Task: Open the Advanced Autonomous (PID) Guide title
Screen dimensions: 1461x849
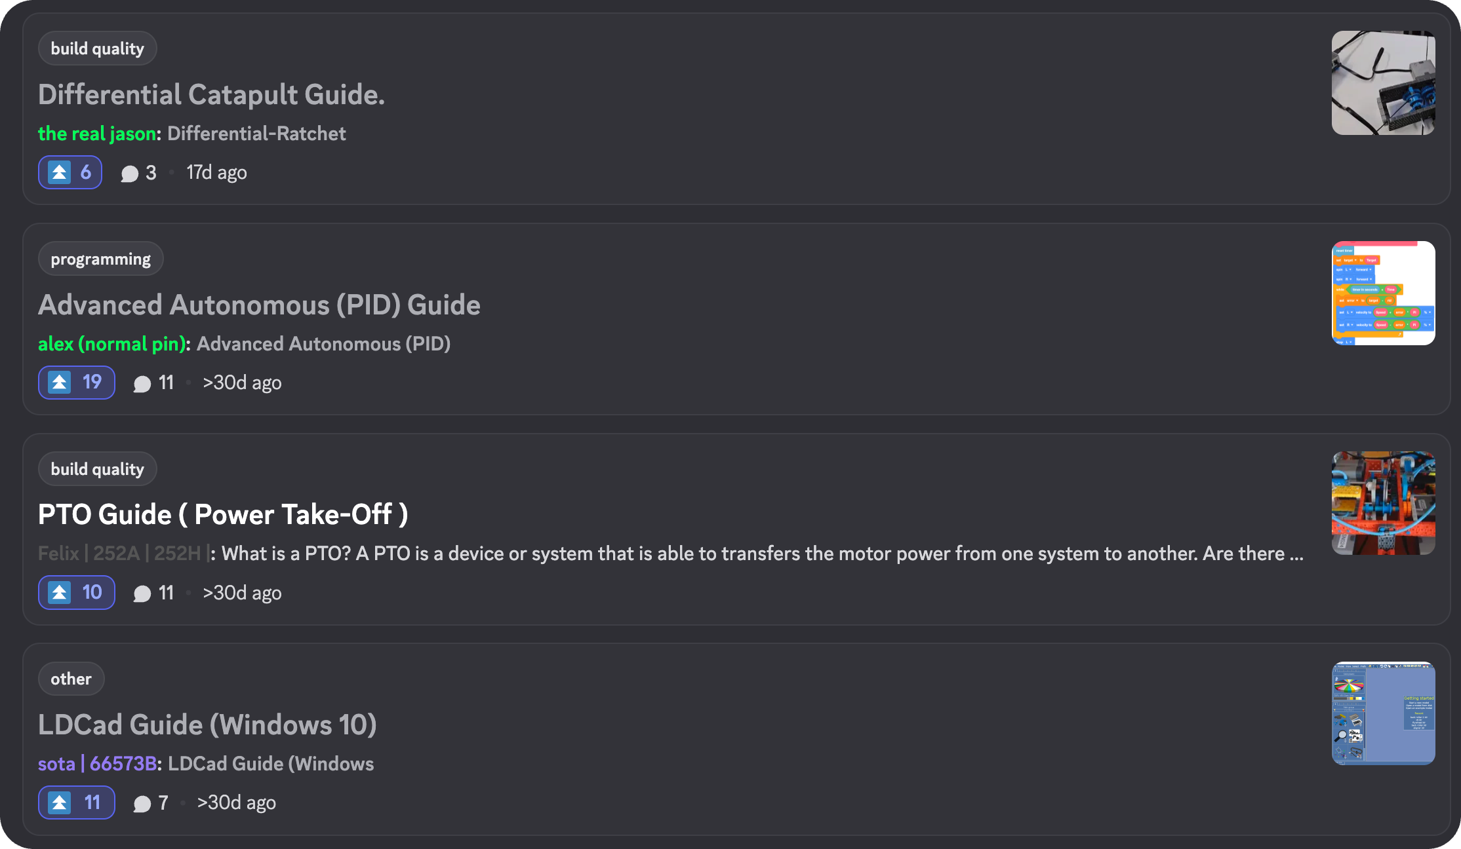Action: coord(259,305)
